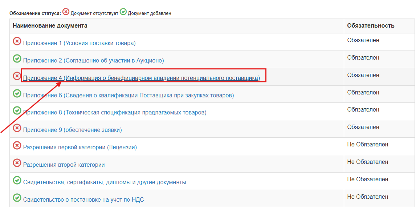Open Разрешения второй категории link
This screenshot has width=420, height=210.
[x=64, y=165]
